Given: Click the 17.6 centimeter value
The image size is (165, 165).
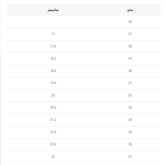Looking at the screenshot, I should click(53, 46).
